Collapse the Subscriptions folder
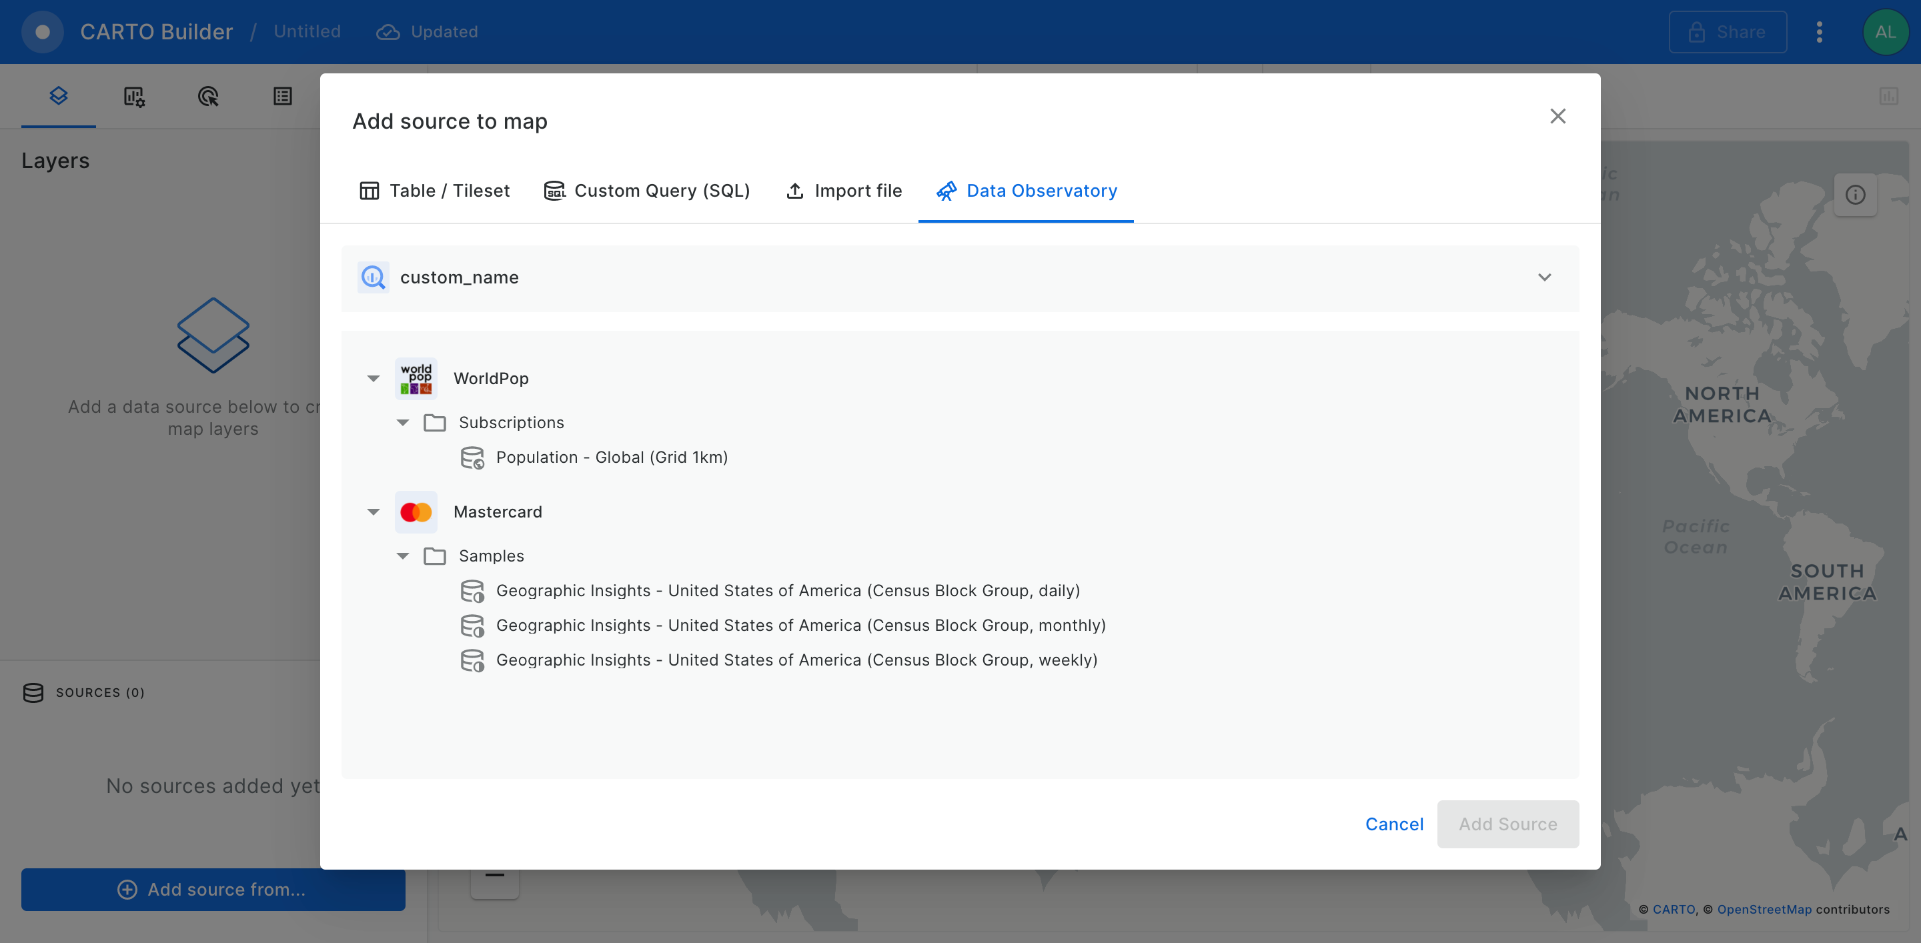This screenshot has height=943, width=1921. pyautogui.click(x=403, y=423)
